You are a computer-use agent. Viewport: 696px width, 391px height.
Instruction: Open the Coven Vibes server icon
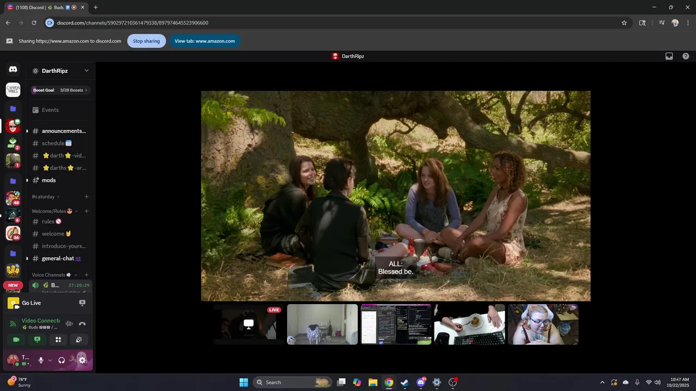(x=13, y=90)
